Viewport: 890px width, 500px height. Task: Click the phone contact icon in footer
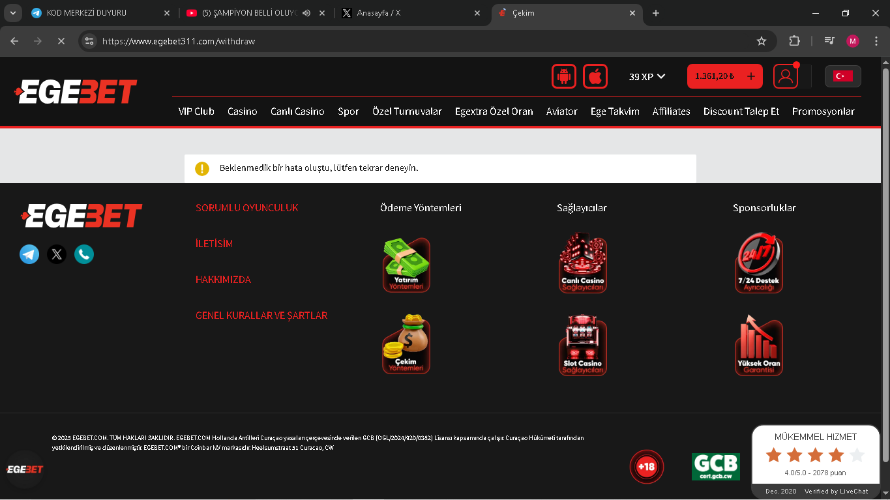pyautogui.click(x=84, y=254)
